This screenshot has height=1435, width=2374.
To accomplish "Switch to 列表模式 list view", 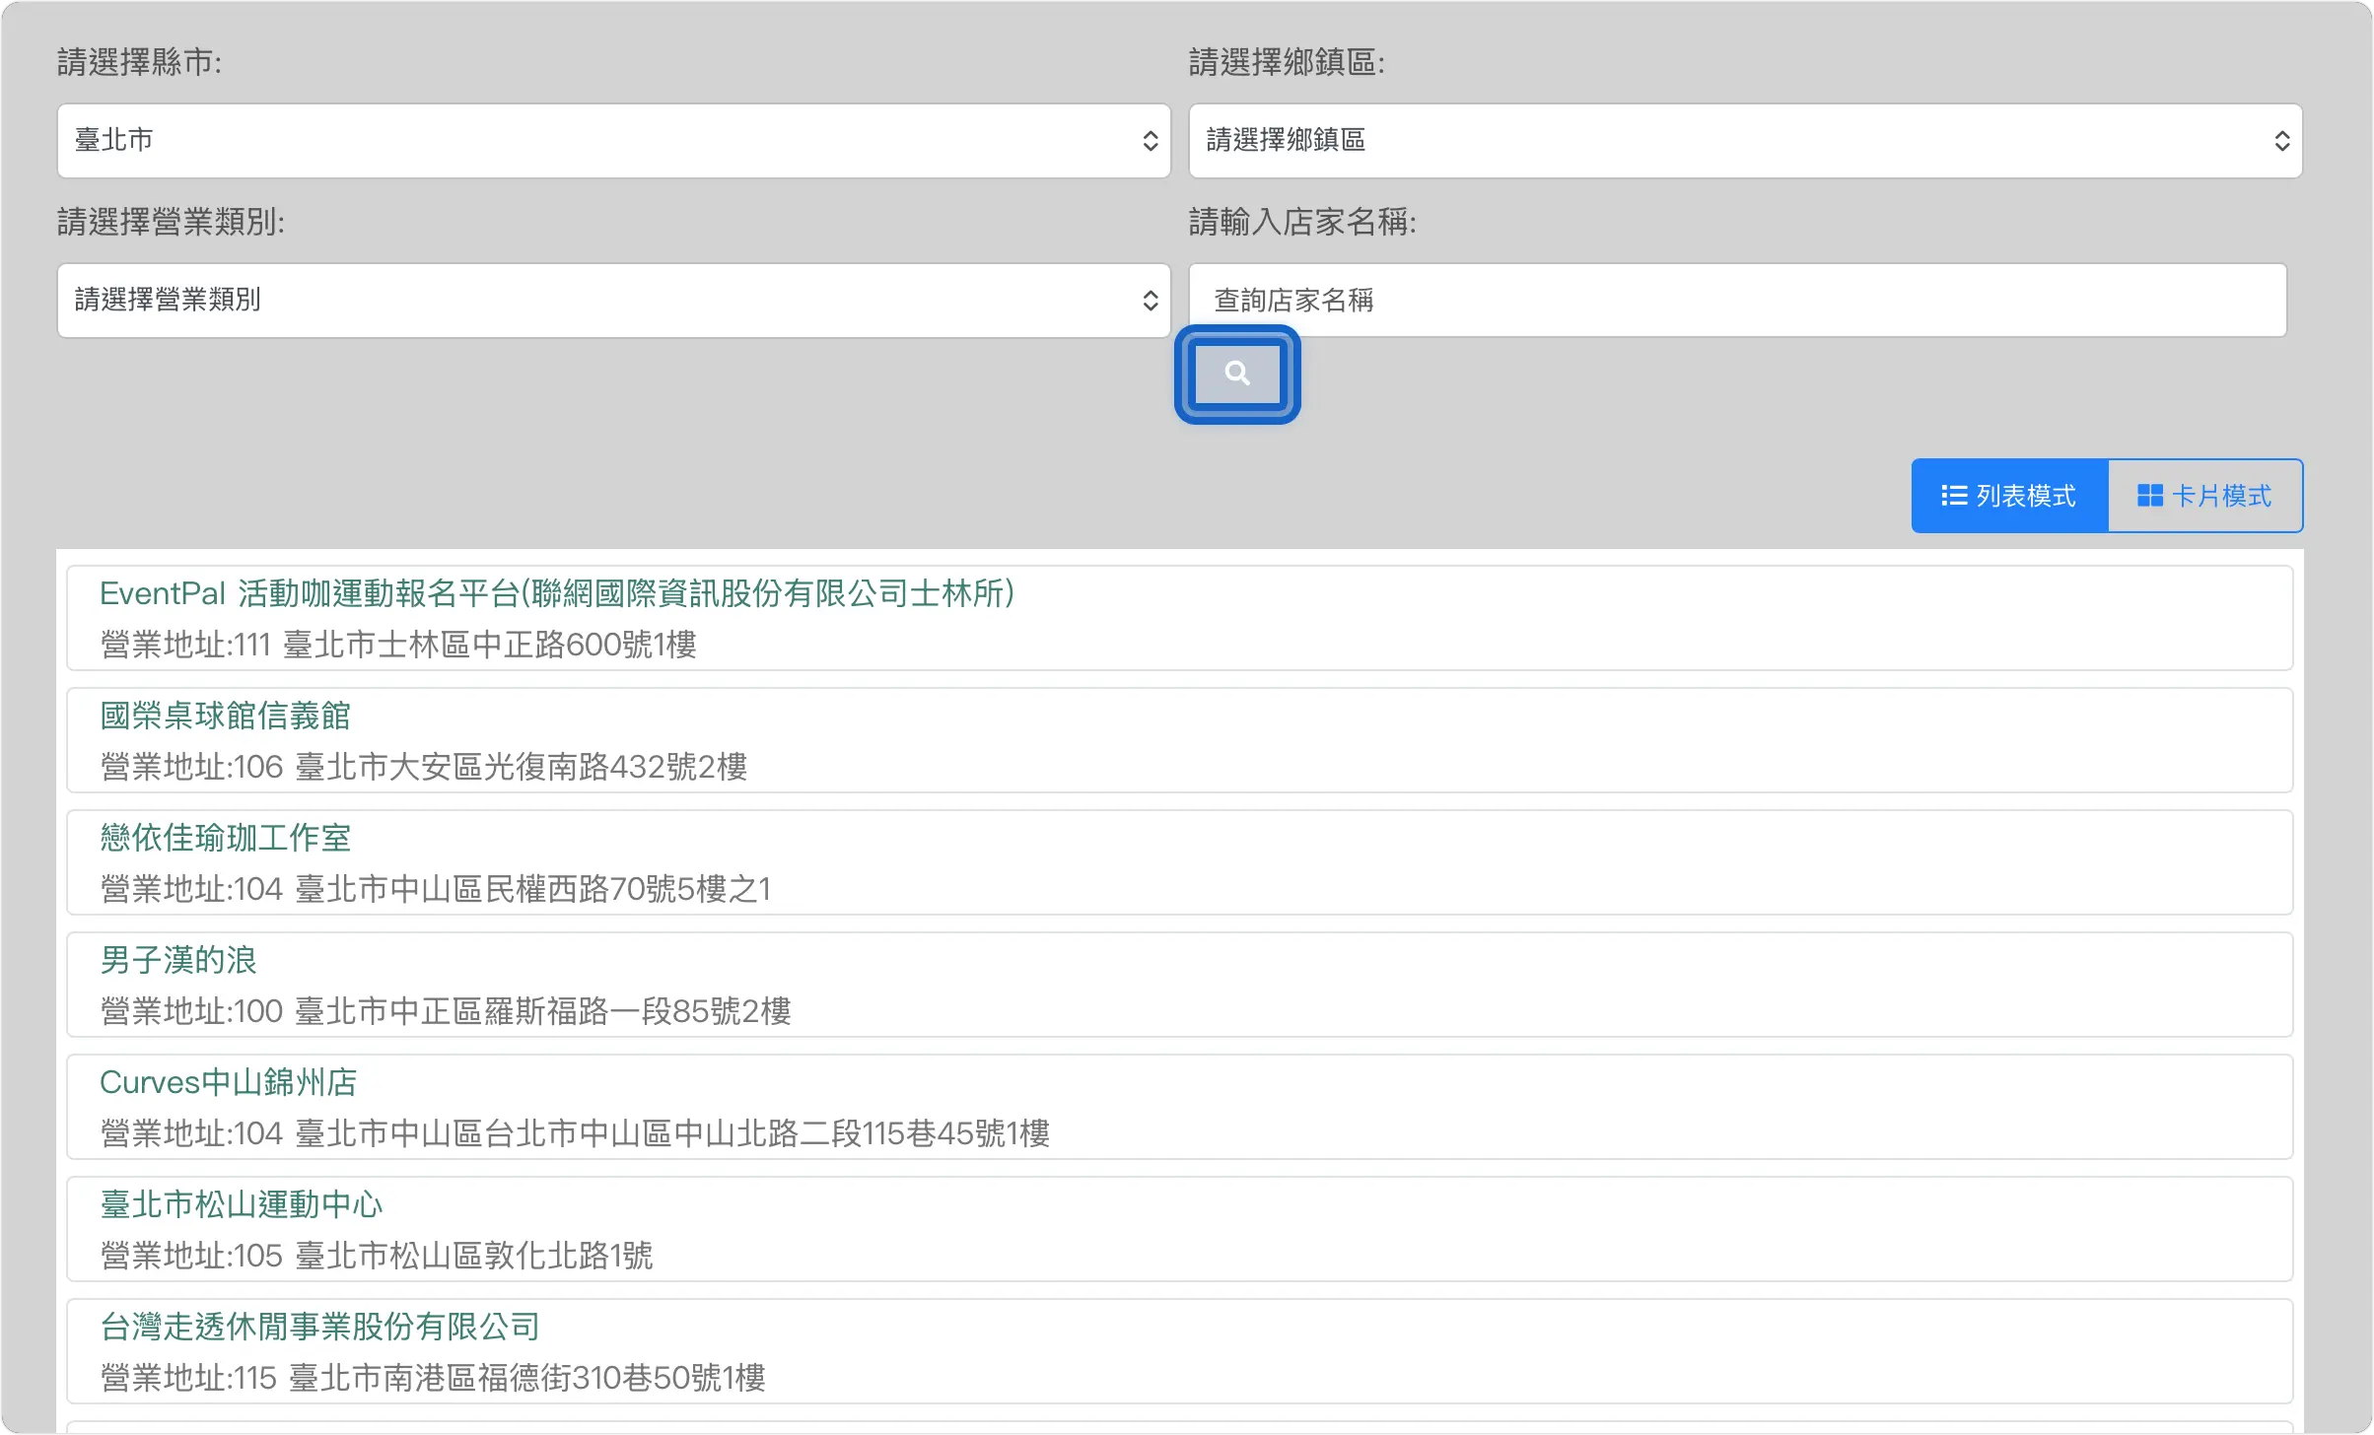I will [2009, 496].
